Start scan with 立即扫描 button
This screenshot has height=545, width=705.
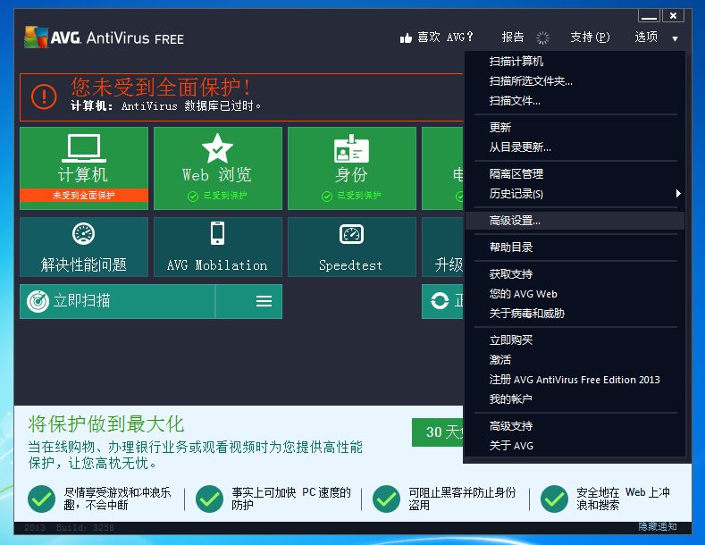(x=118, y=301)
